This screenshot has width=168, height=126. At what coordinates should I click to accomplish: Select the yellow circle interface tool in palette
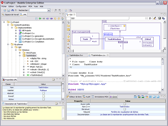point(68,37)
